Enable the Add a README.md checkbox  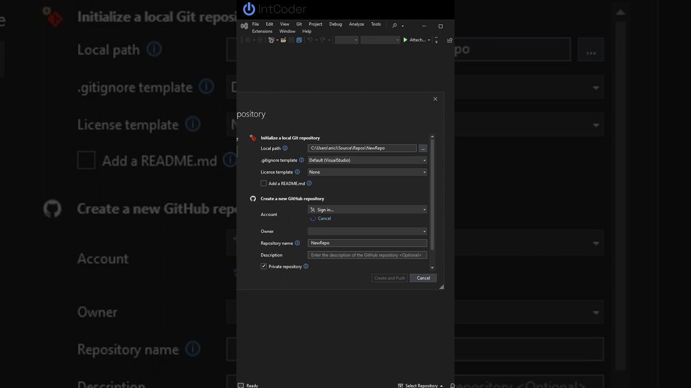point(263,183)
